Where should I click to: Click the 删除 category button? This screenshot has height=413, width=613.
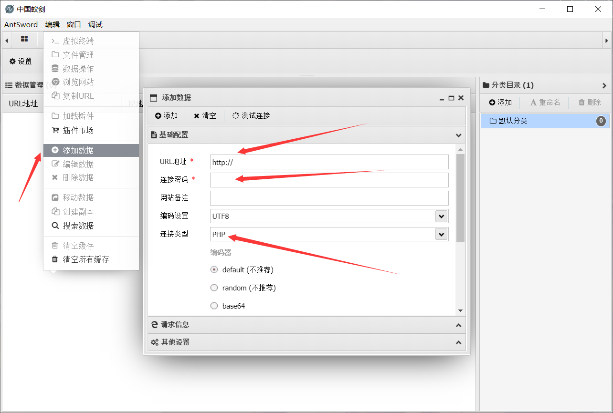coord(590,102)
